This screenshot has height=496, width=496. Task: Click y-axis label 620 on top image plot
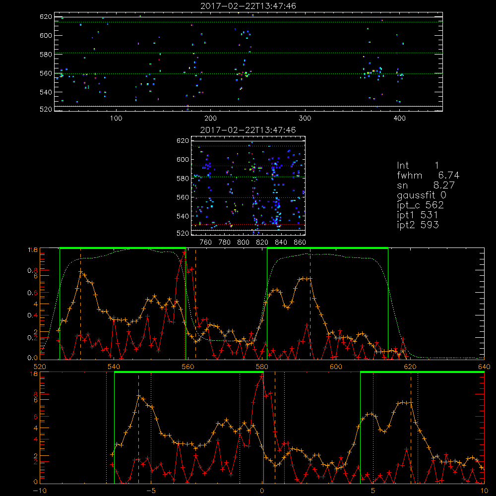click(46, 17)
